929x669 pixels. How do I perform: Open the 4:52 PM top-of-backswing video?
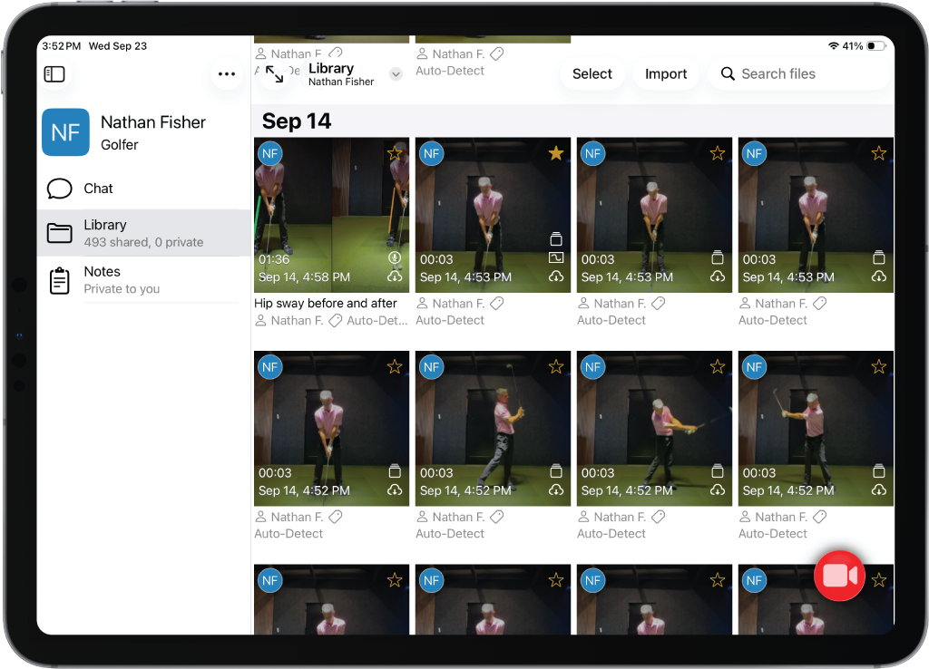pyautogui.click(x=493, y=429)
